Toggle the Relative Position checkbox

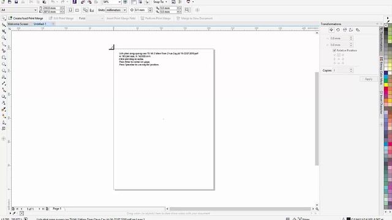[x=334, y=50]
